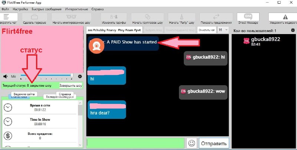This screenshot has width=297, height=150.
Task: Switch to the Статистика tab
Action: [x=19, y=97]
